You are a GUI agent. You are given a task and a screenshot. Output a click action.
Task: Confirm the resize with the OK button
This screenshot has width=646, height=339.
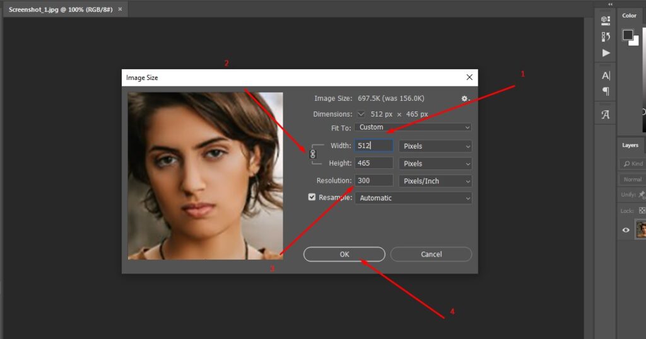344,254
